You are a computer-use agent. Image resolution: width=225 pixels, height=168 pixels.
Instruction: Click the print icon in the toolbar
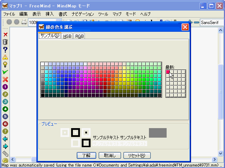click(24, 22)
